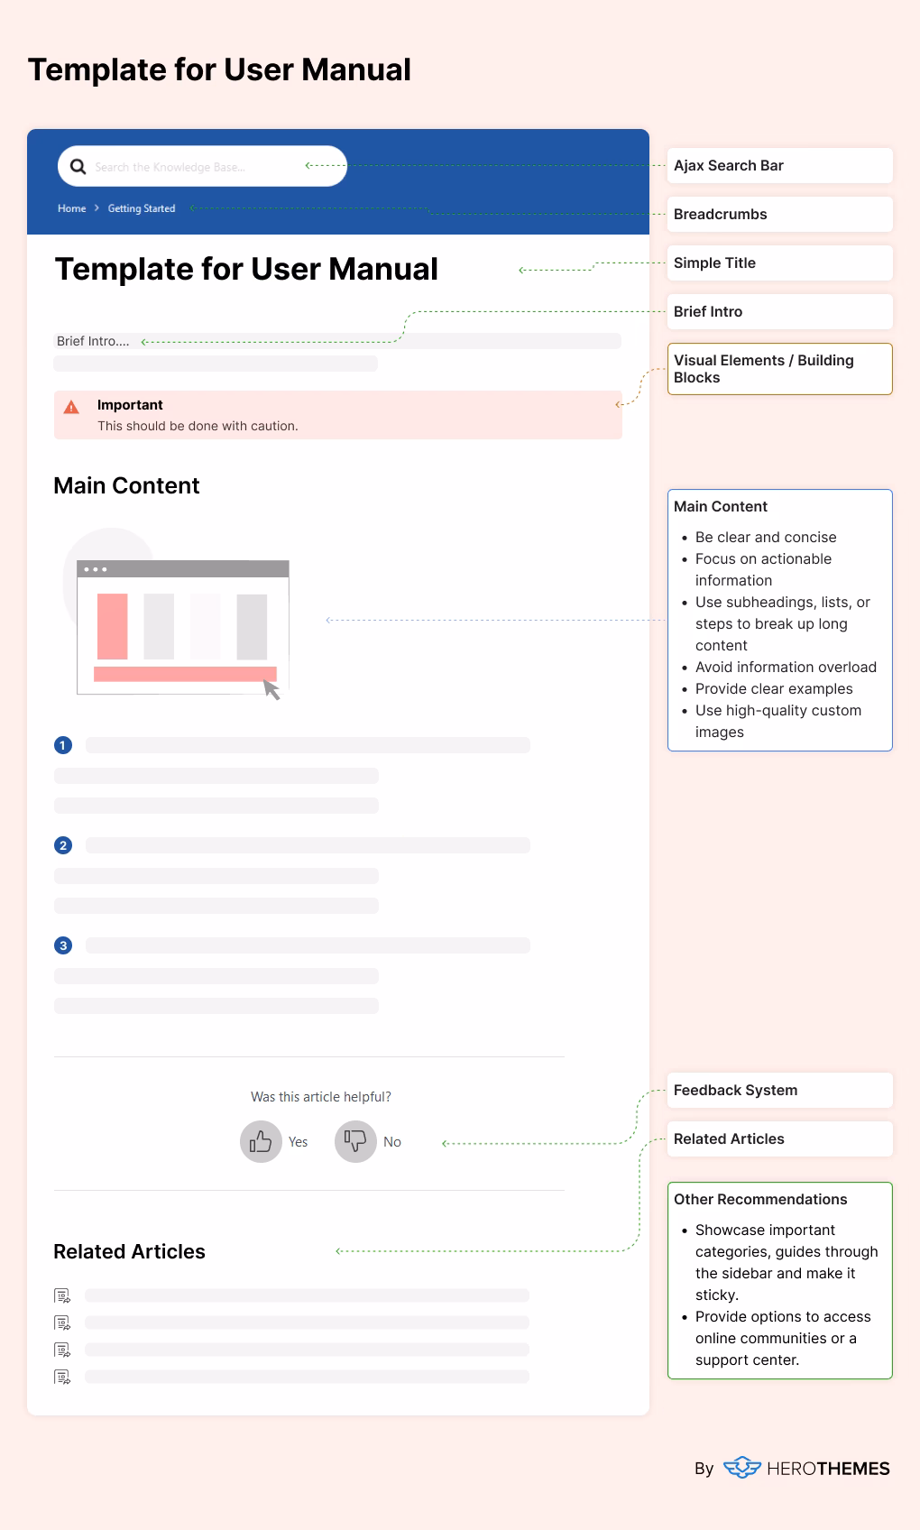Click 'Use high-quality custom images' bullet
The height and width of the screenshot is (1530, 920).
778,721
